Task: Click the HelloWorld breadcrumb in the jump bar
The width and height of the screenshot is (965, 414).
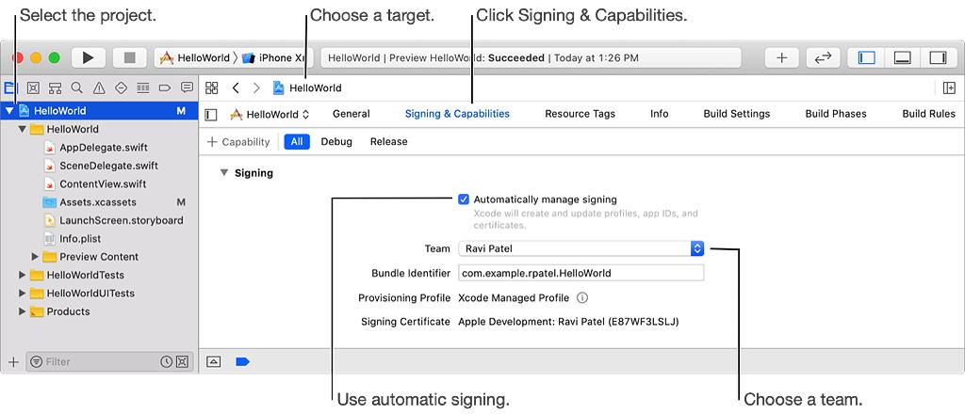Action: coord(307,88)
